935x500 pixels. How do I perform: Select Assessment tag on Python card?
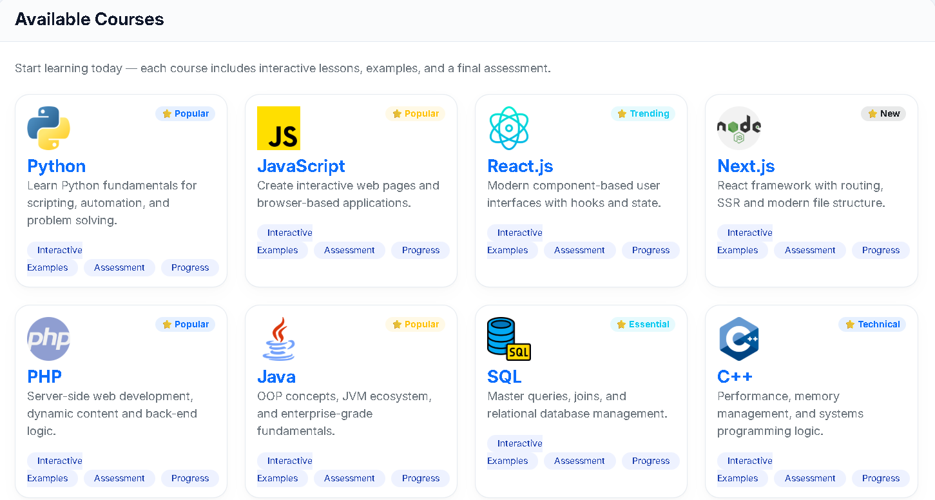pyautogui.click(x=119, y=267)
